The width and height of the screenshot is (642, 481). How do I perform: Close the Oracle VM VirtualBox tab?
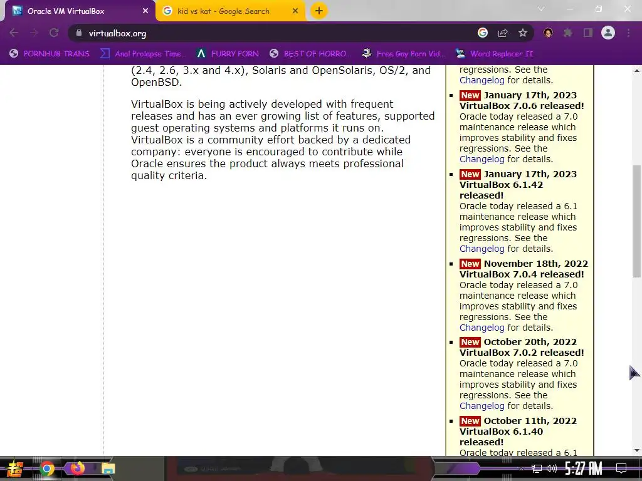click(145, 11)
